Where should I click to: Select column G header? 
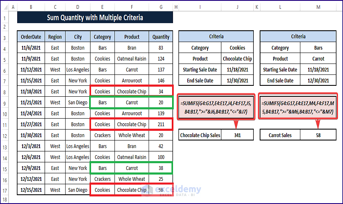click(x=161, y=7)
